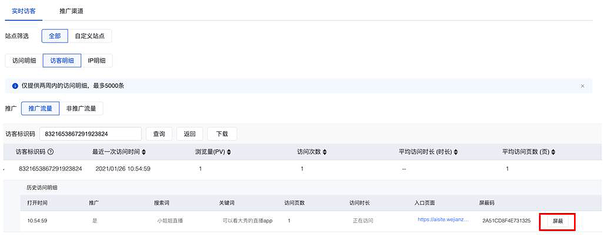Click the blue info icon in notice
This screenshot has height=243, width=604.
[15, 86]
